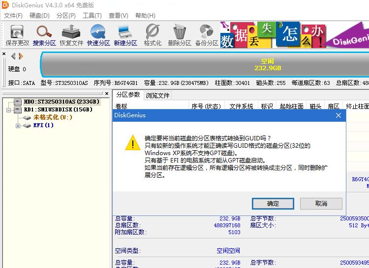Click the 卷标 column header

pos(151,106)
